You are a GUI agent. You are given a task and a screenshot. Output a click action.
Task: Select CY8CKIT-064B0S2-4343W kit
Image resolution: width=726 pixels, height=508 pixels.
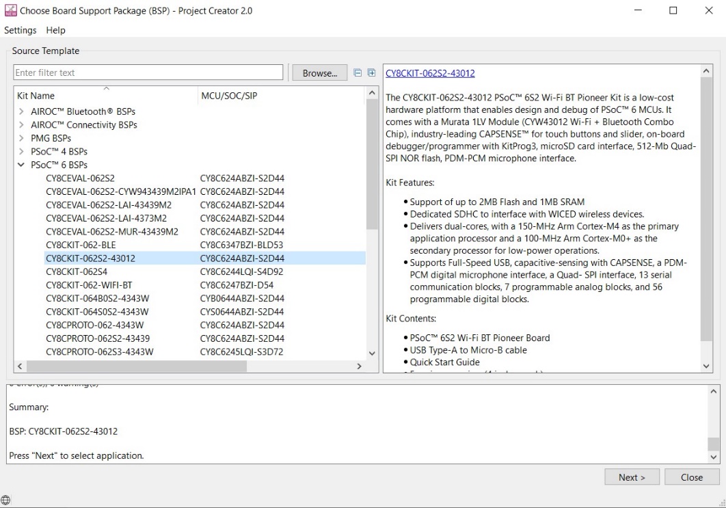(205, 299)
